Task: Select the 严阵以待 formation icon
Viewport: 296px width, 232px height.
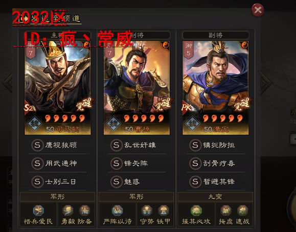Action: coord(117,211)
